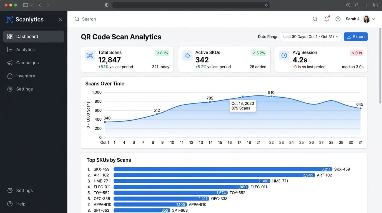Click the Avg Session clock icon
Screen dimensions: 382x213
point(284,55)
